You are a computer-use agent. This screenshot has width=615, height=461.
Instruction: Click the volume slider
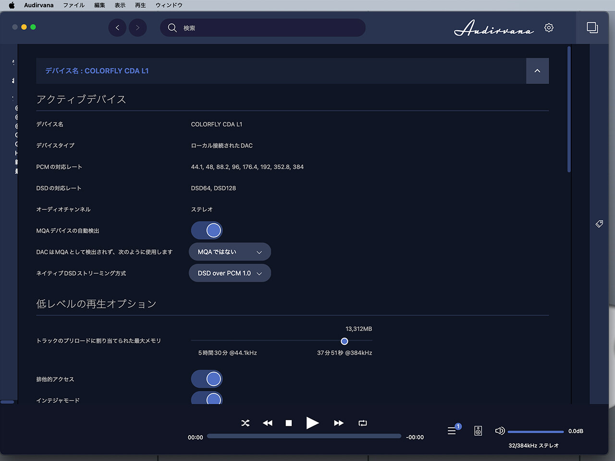(x=536, y=432)
